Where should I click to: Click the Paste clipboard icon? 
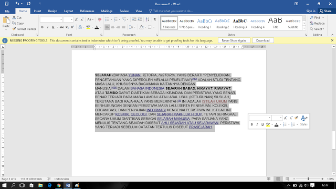[x=6, y=20]
